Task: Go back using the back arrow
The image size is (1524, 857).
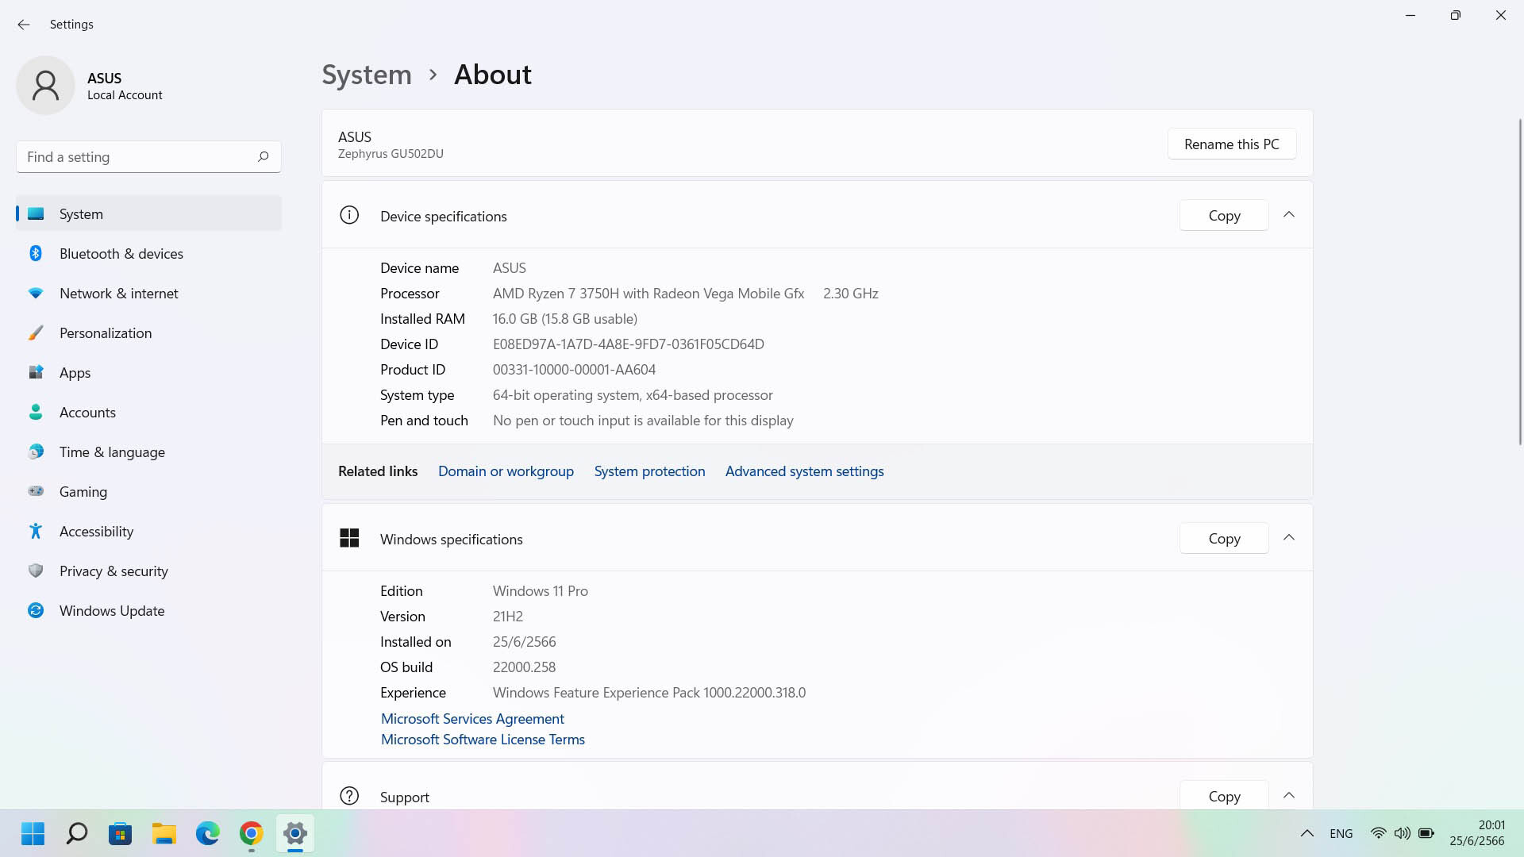Action: pyautogui.click(x=23, y=25)
